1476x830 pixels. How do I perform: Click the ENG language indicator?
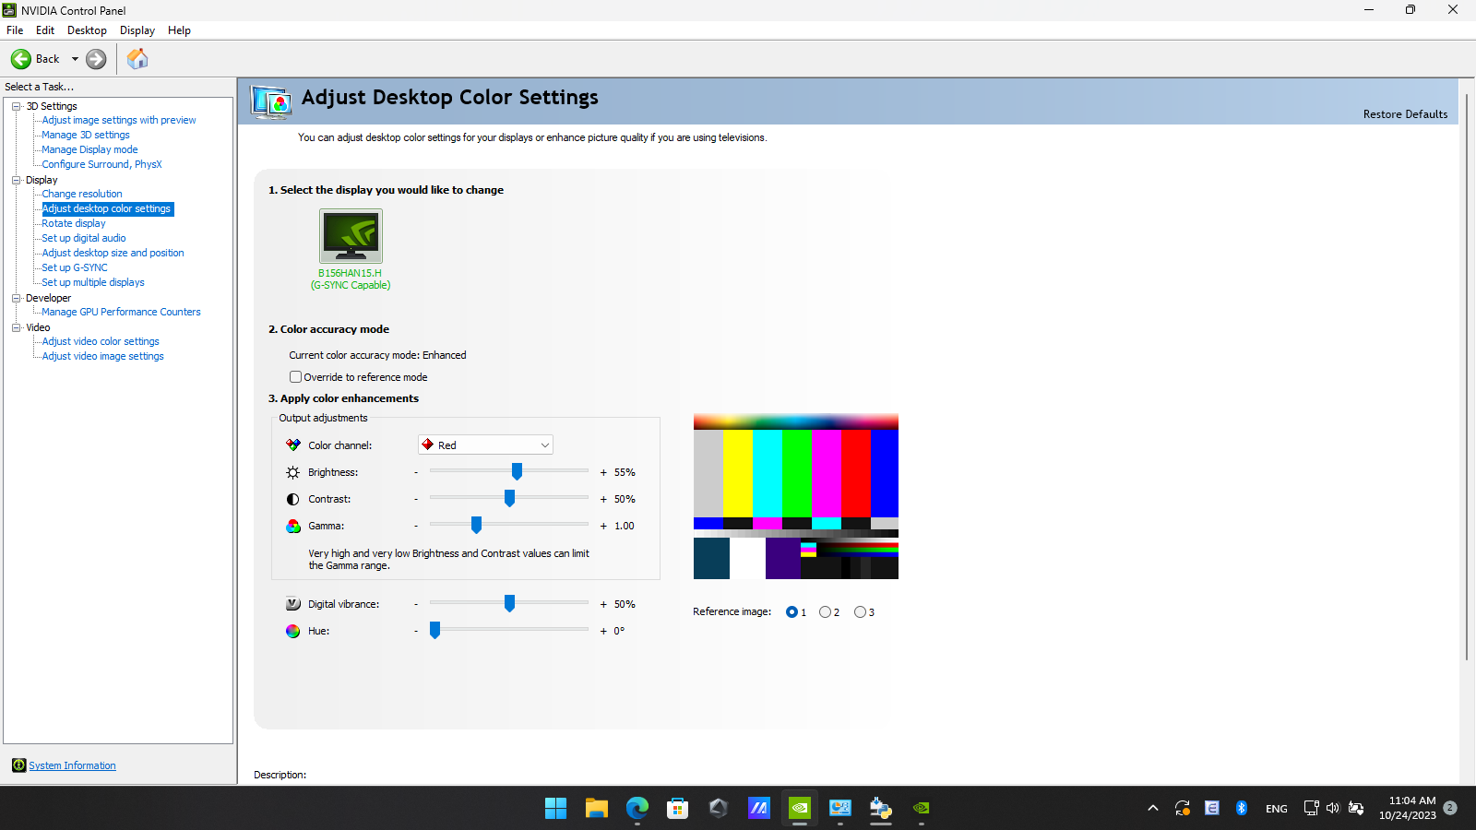pos(1277,809)
